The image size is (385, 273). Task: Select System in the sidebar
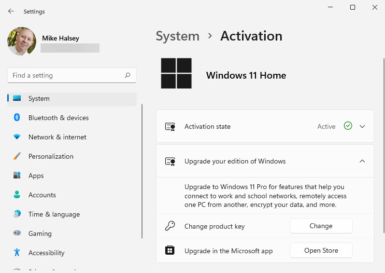[x=39, y=98]
